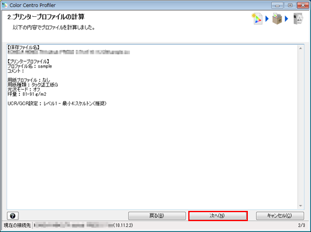
Task: Maximize the Color Centro Profiler window
Action: pyautogui.click(x=290, y=5)
